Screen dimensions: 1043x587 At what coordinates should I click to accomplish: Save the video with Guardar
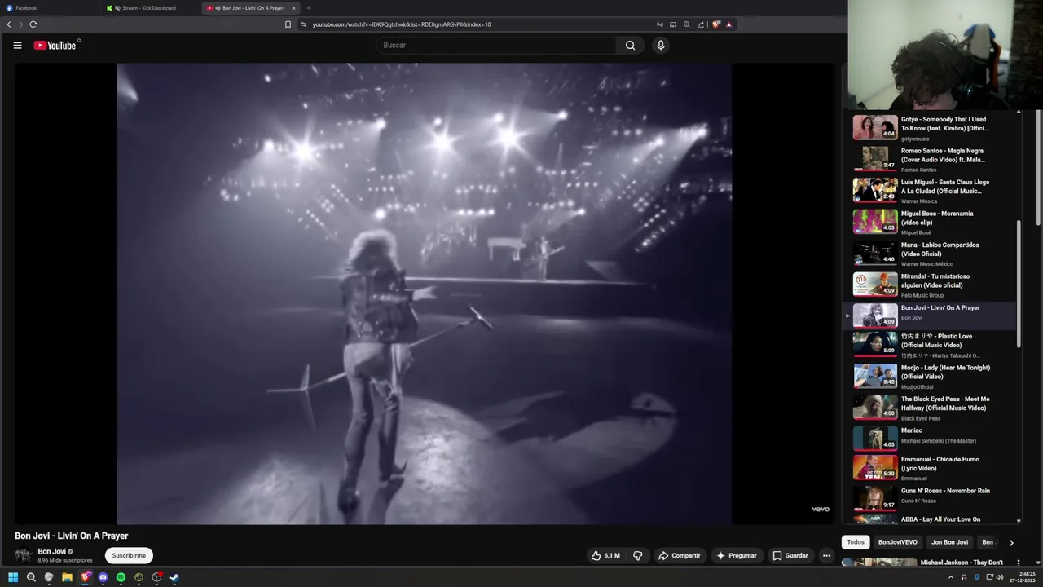[x=790, y=556]
